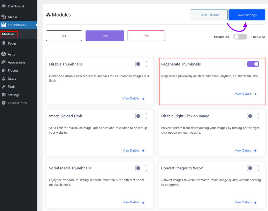Viewport: 268px width, 211px height.
Task: Click the Settings sliders icon
Action: coord(4,95)
